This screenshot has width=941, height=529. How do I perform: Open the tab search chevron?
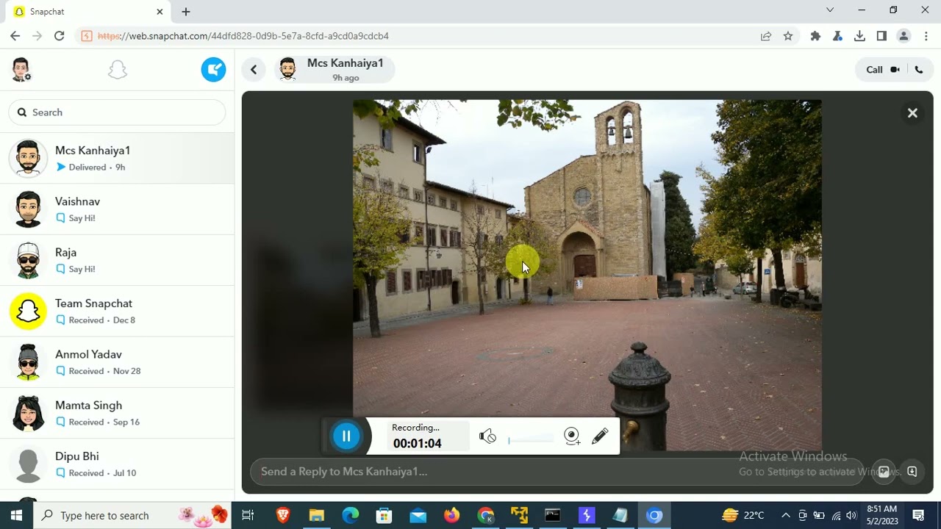[x=830, y=10]
